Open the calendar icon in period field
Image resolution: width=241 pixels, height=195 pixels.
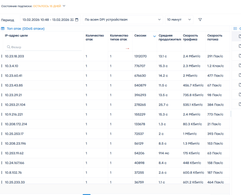(x=77, y=20)
